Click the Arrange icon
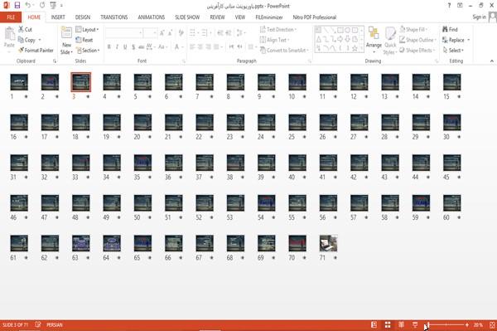 (x=374, y=34)
